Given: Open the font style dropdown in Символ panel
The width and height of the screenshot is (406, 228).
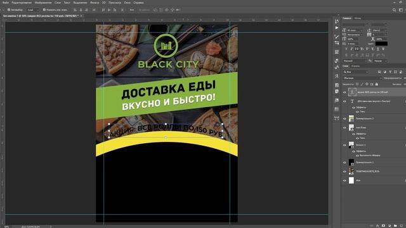Looking at the screenshot, I should [x=379, y=25].
